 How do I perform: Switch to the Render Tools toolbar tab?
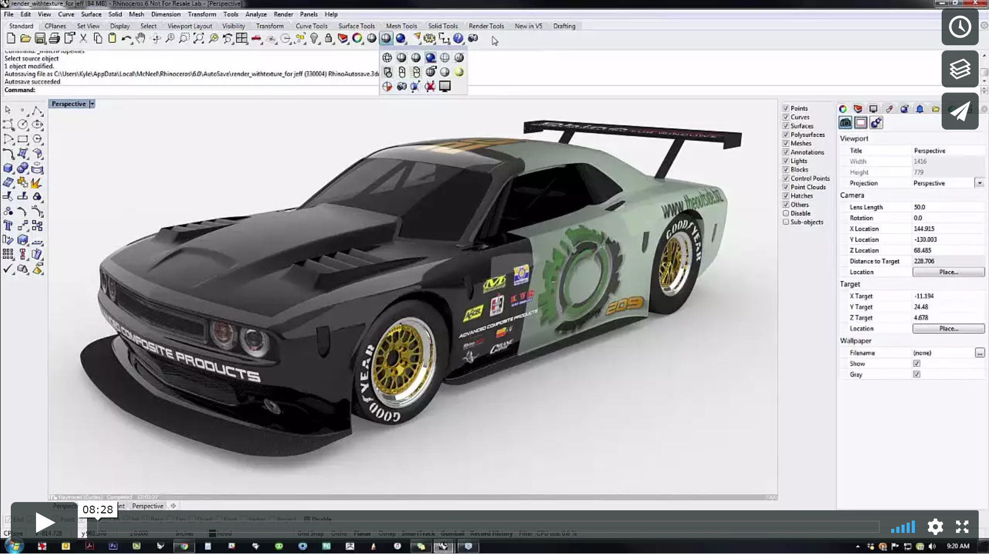click(x=486, y=26)
